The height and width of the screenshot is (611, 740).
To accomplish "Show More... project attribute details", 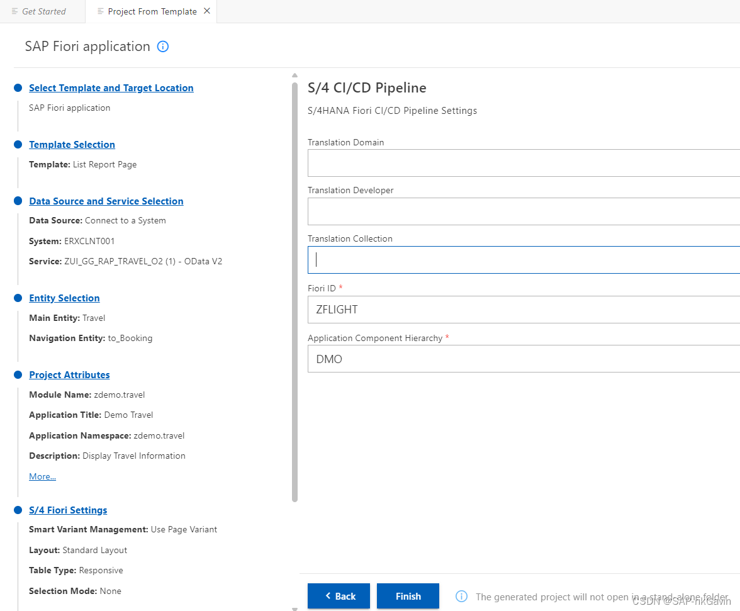I will pyautogui.click(x=43, y=476).
